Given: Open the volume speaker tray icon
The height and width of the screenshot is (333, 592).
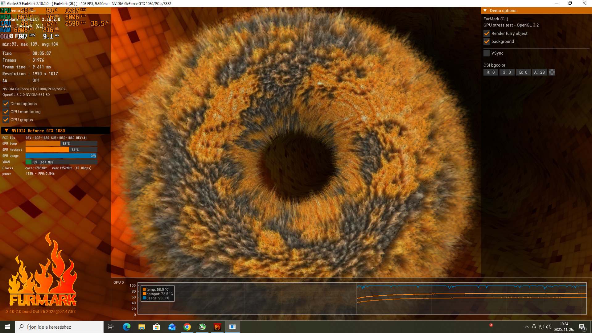Looking at the screenshot, I should click(549, 327).
